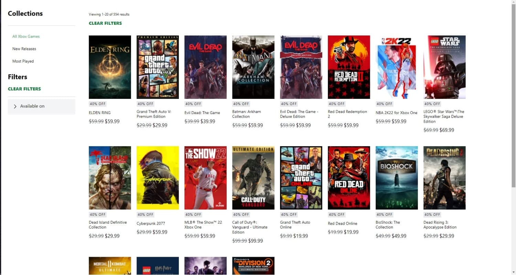Open the Batman Arkham Collection cover
This screenshot has width=516, height=275.
click(253, 67)
